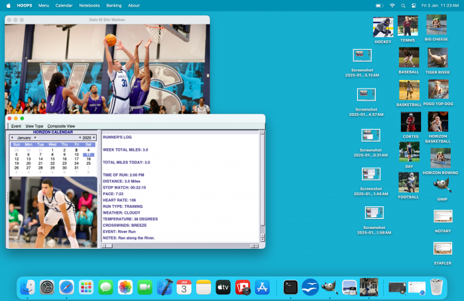This screenshot has width=464, height=301.
Task: Open Terminal from the dock
Action: (x=290, y=287)
